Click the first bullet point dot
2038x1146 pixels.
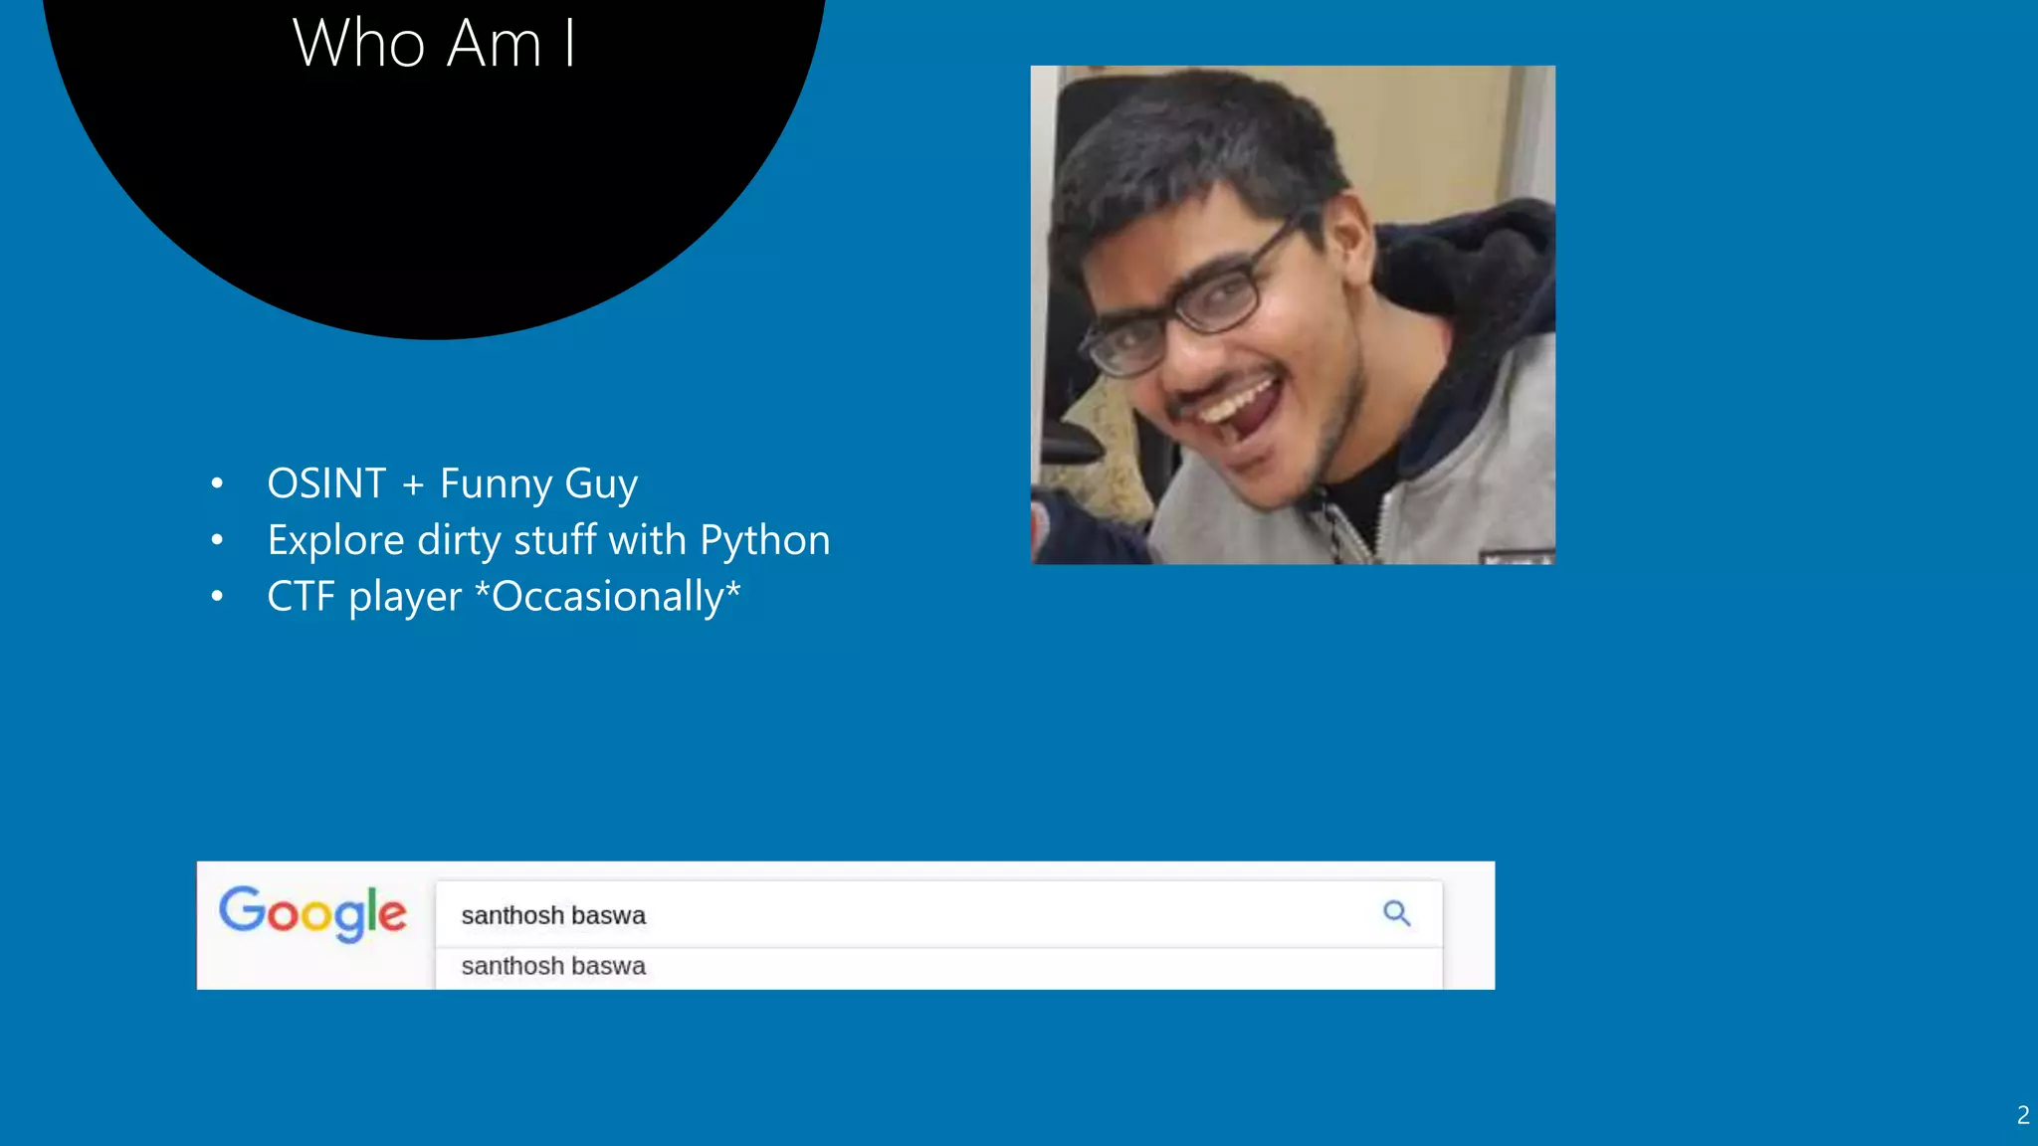click(x=217, y=484)
